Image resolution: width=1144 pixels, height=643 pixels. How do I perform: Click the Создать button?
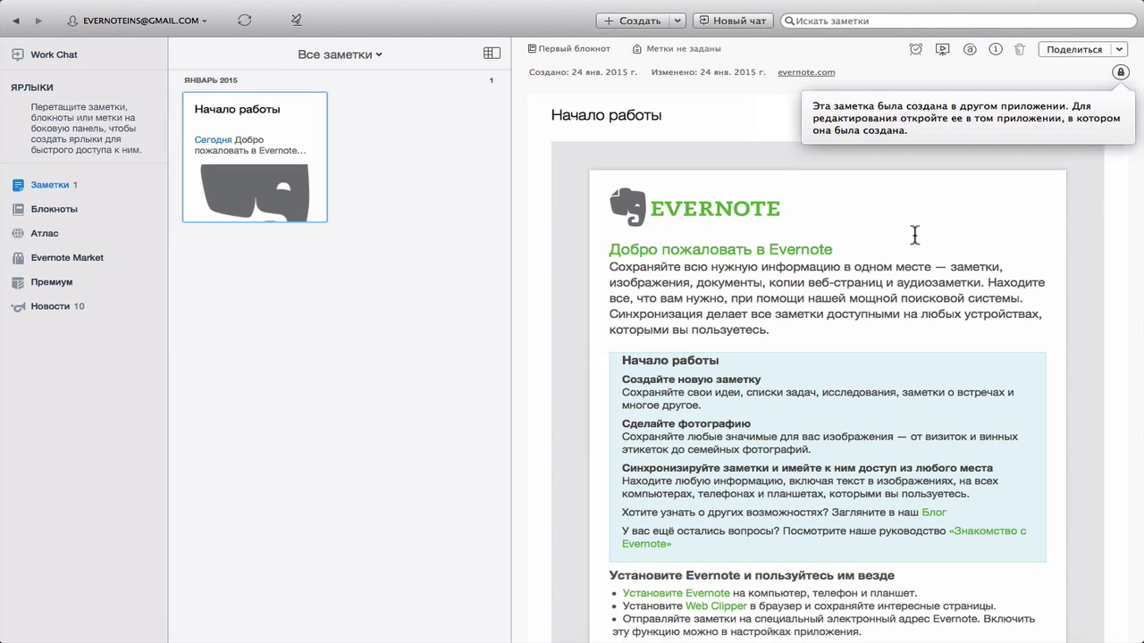(632, 21)
